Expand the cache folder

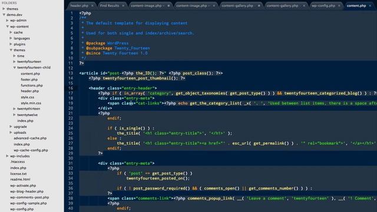11,32
